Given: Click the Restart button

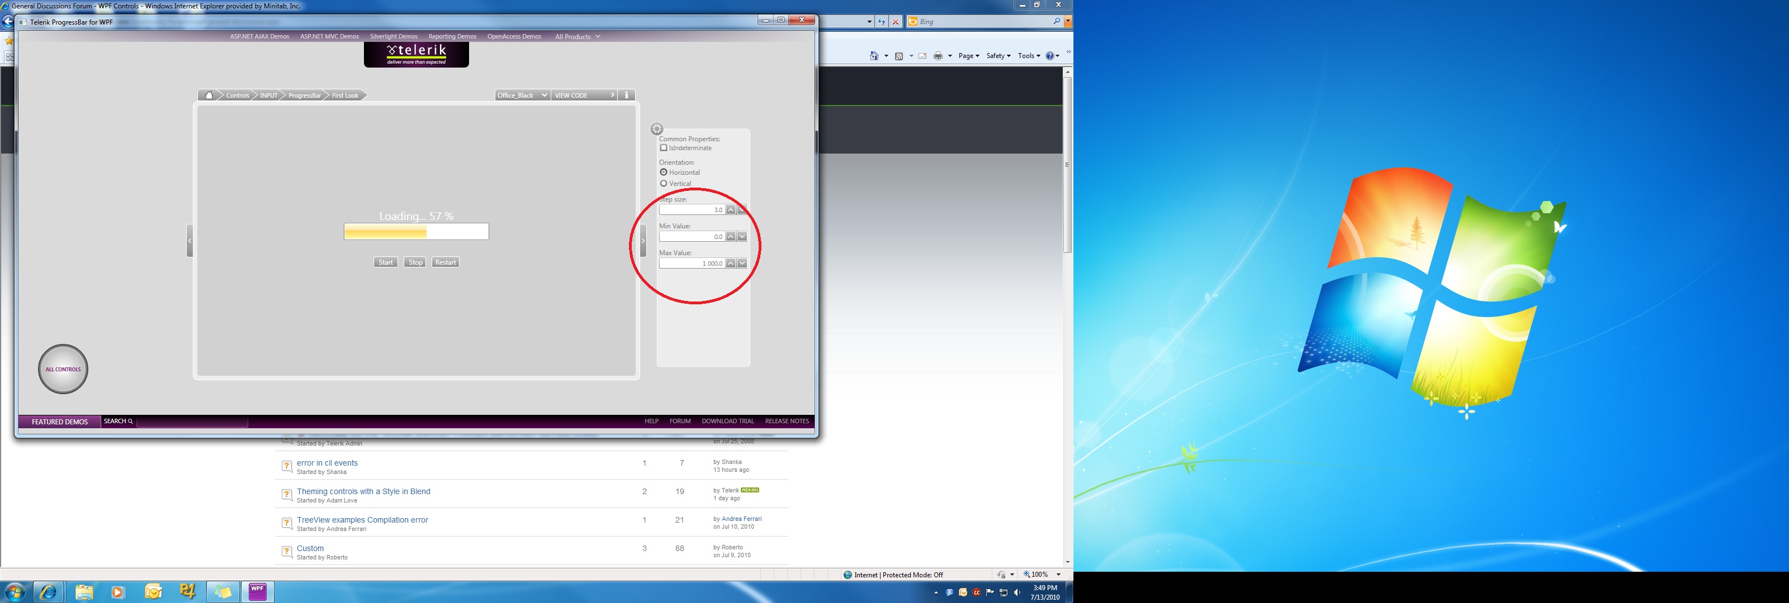Looking at the screenshot, I should point(445,262).
